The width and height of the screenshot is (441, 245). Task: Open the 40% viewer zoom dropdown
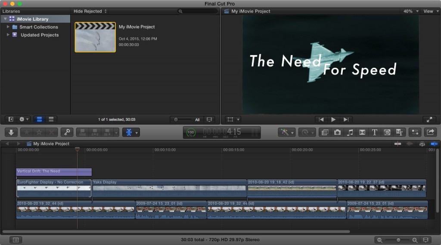(411, 11)
